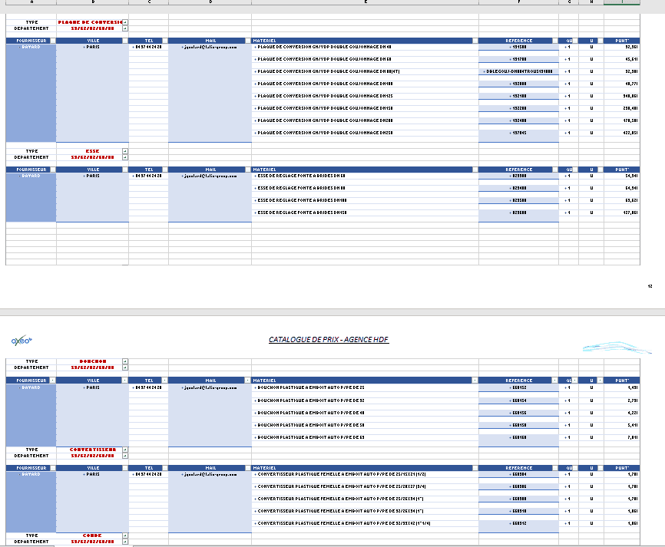The width and height of the screenshot is (665, 547).
Task: Open the TEL filter button in the CONVERTISSEUR table
Action: click(x=165, y=468)
